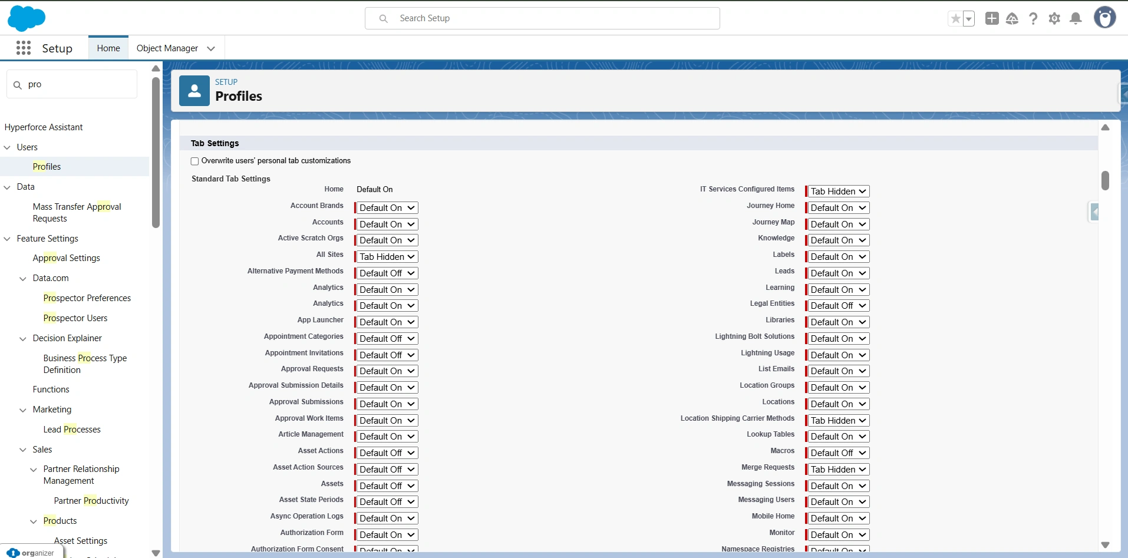Click the favorite star icon
Screen dimensions: 1128x558
coord(955,18)
